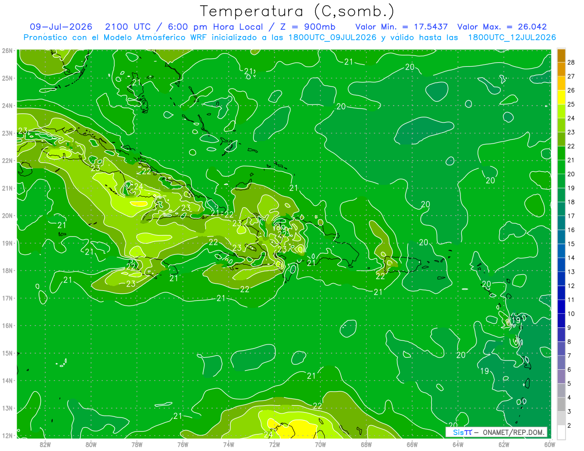
Task: Click the '20N' latitude axis label
Action: (x=7, y=216)
